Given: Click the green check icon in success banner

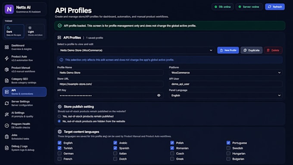Looking at the screenshot, I should click(59, 25).
